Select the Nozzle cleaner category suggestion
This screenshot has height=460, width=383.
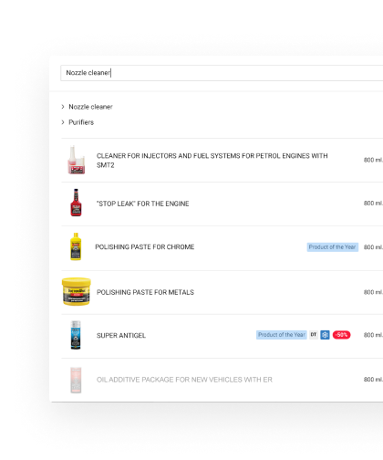coord(90,107)
